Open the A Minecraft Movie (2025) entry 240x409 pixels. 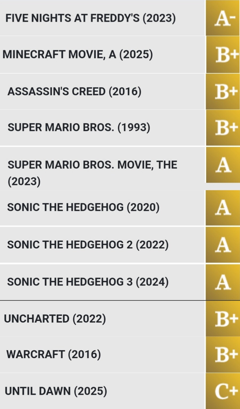coord(78,54)
